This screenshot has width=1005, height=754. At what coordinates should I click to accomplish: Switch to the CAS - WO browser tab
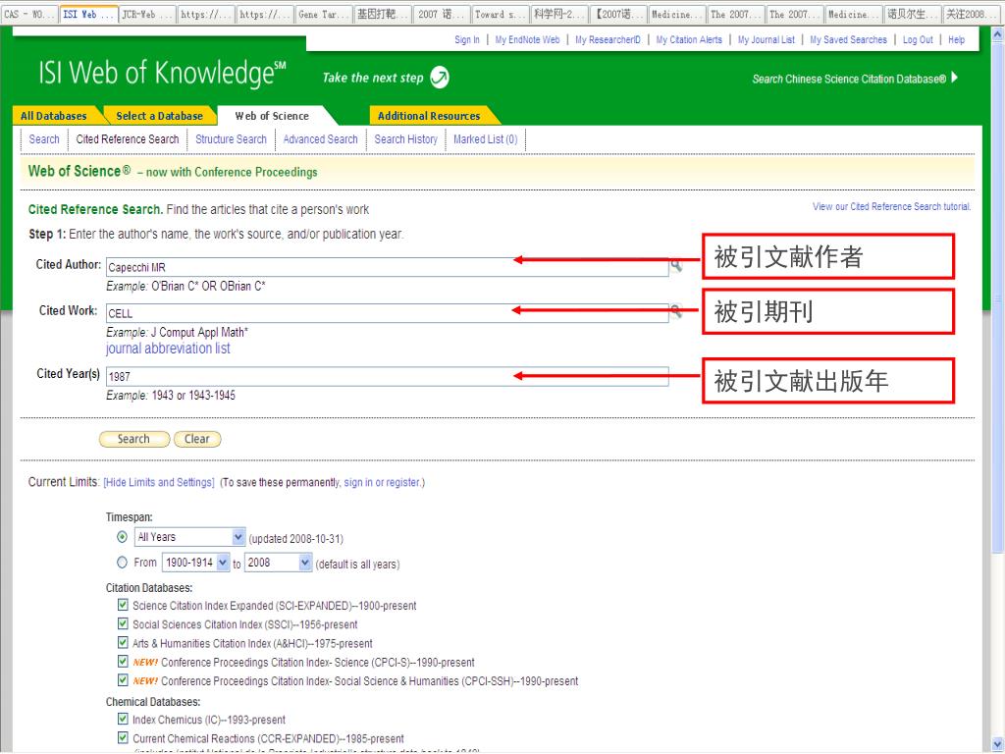click(29, 14)
